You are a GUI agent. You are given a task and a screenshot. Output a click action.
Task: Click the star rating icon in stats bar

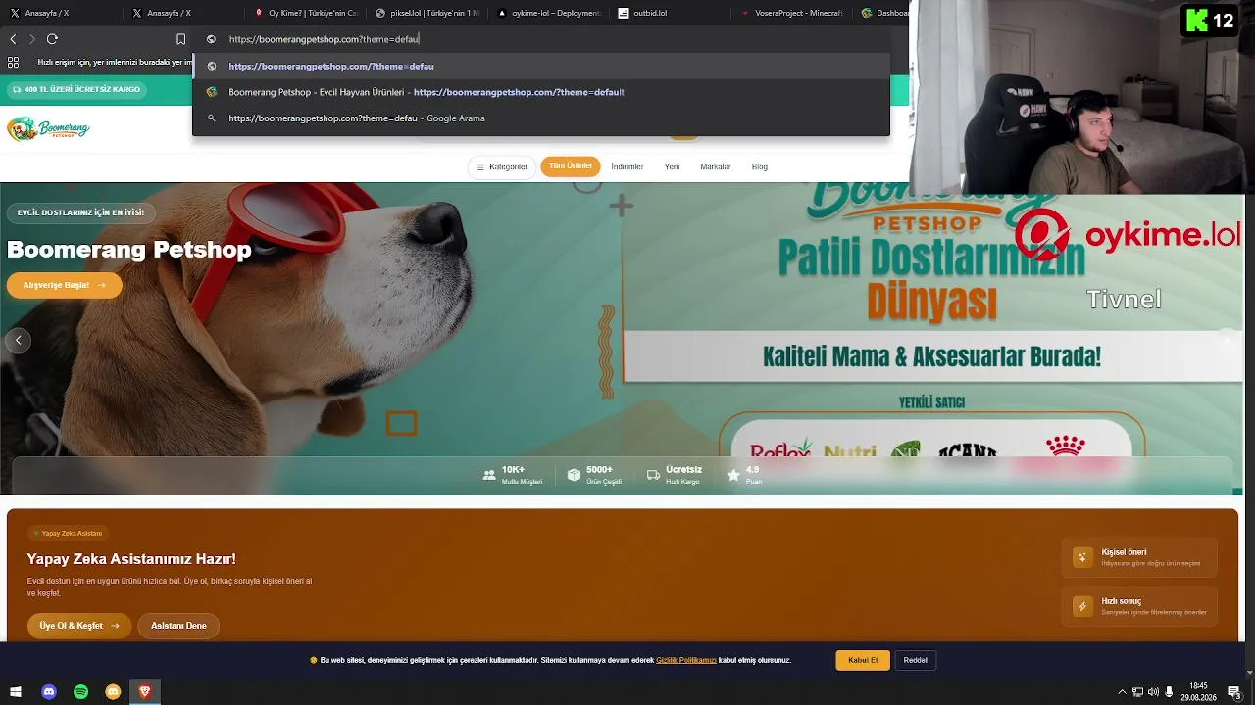click(733, 475)
